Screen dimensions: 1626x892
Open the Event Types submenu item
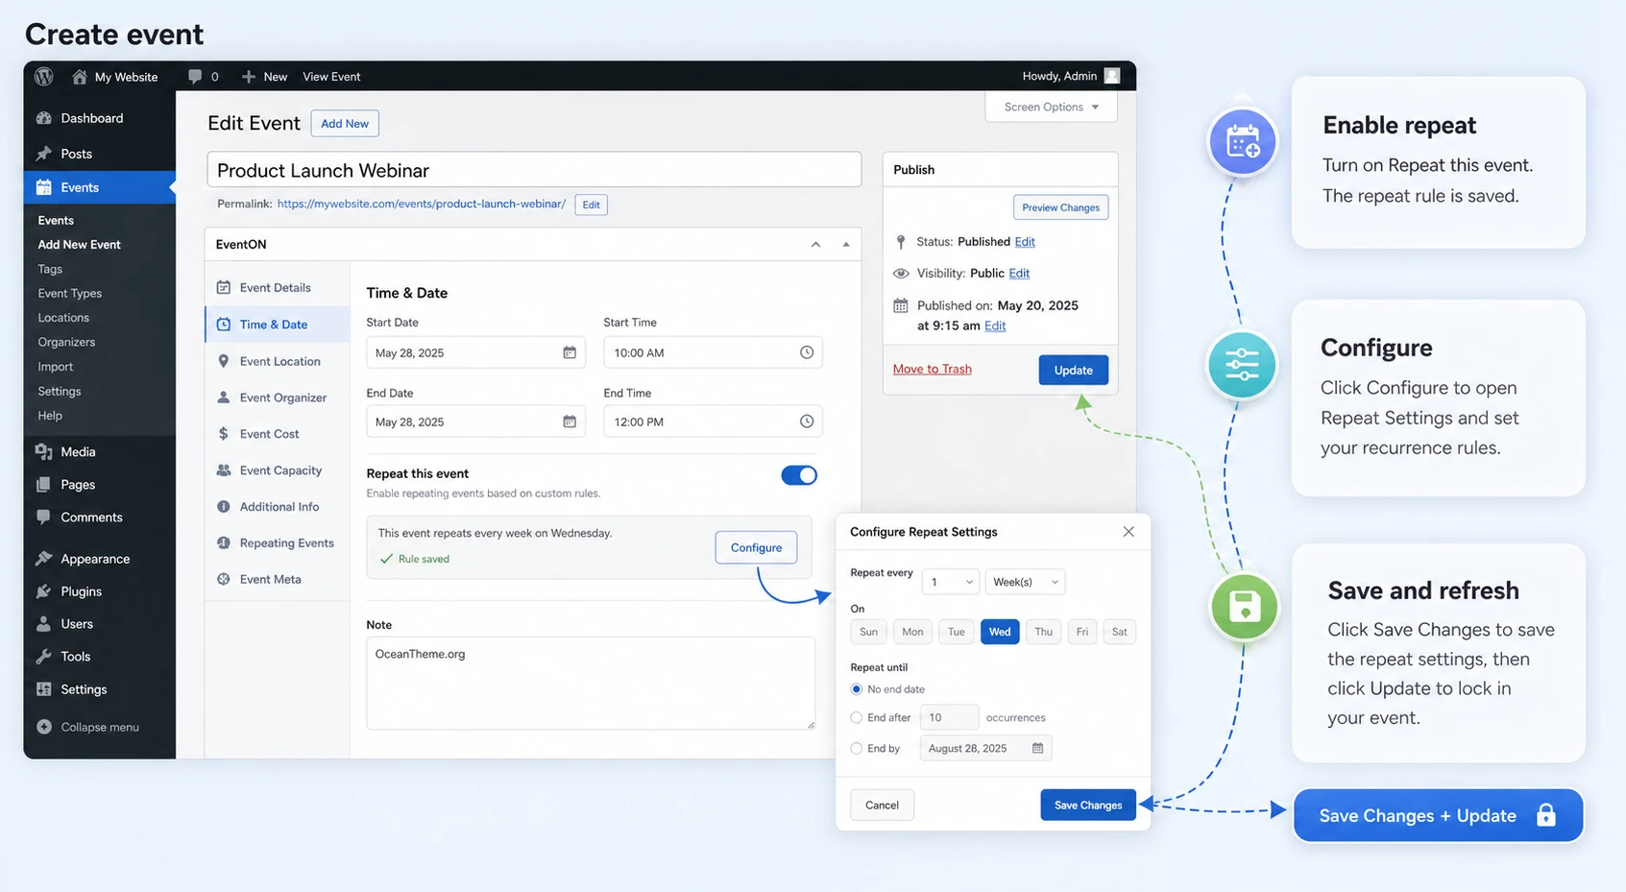(70, 293)
